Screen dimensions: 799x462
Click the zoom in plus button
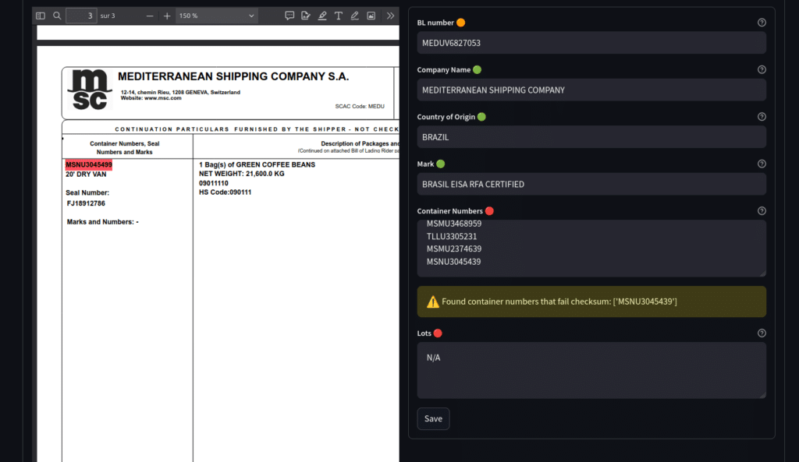(x=166, y=15)
